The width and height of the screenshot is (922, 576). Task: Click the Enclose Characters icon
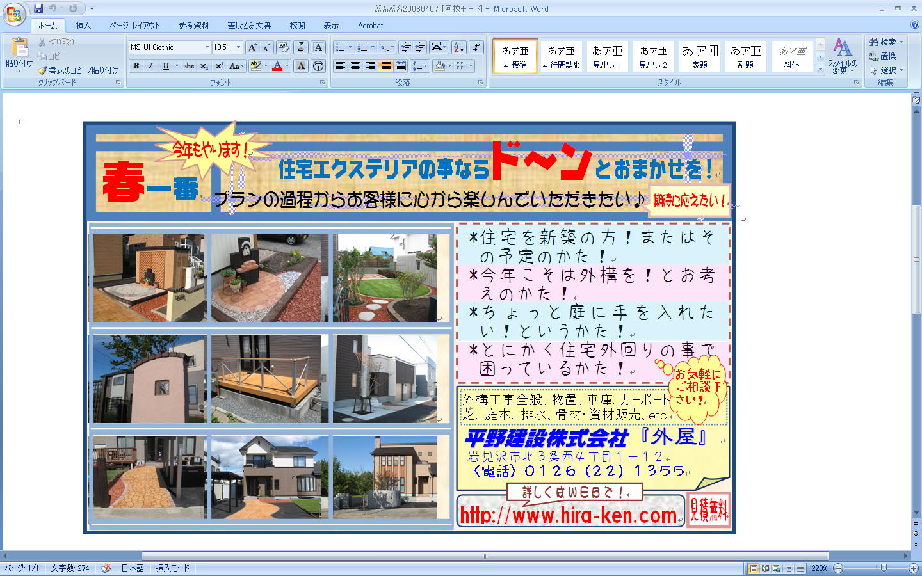click(318, 66)
